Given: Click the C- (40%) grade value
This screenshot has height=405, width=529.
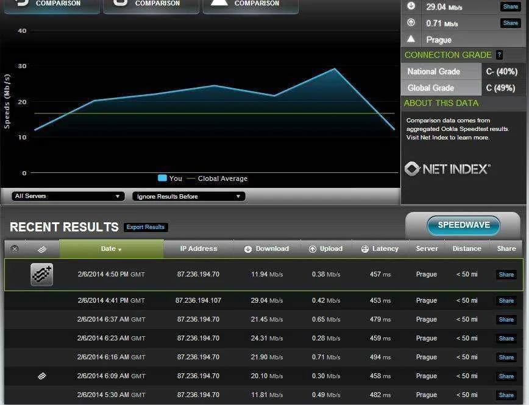Looking at the screenshot, I should pos(502,72).
